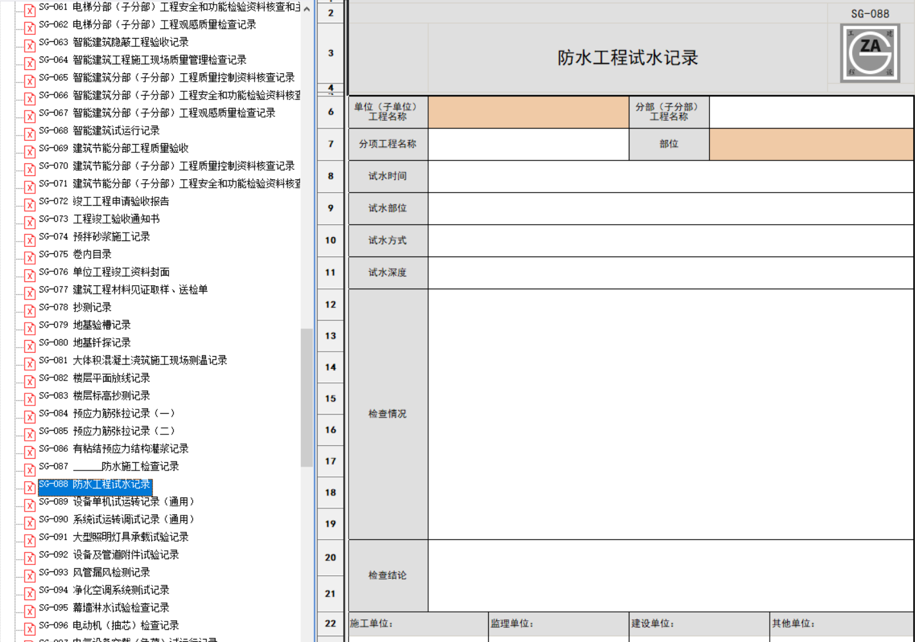Click the 试水时间 entry field
915x642 pixels.
670,176
